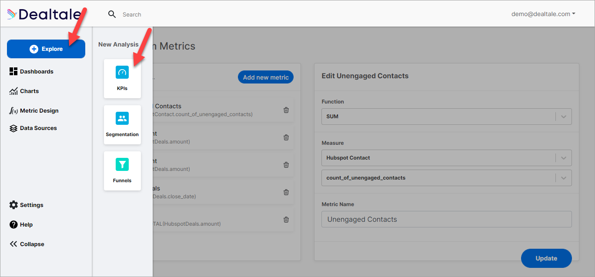Click the Metric Name input field
595x277 pixels.
click(x=446, y=219)
